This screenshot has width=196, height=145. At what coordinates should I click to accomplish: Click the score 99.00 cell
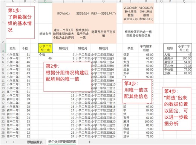click(x=146, y=69)
